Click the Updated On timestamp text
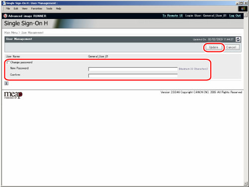Screen dimensions: 249x187 (213, 39)
